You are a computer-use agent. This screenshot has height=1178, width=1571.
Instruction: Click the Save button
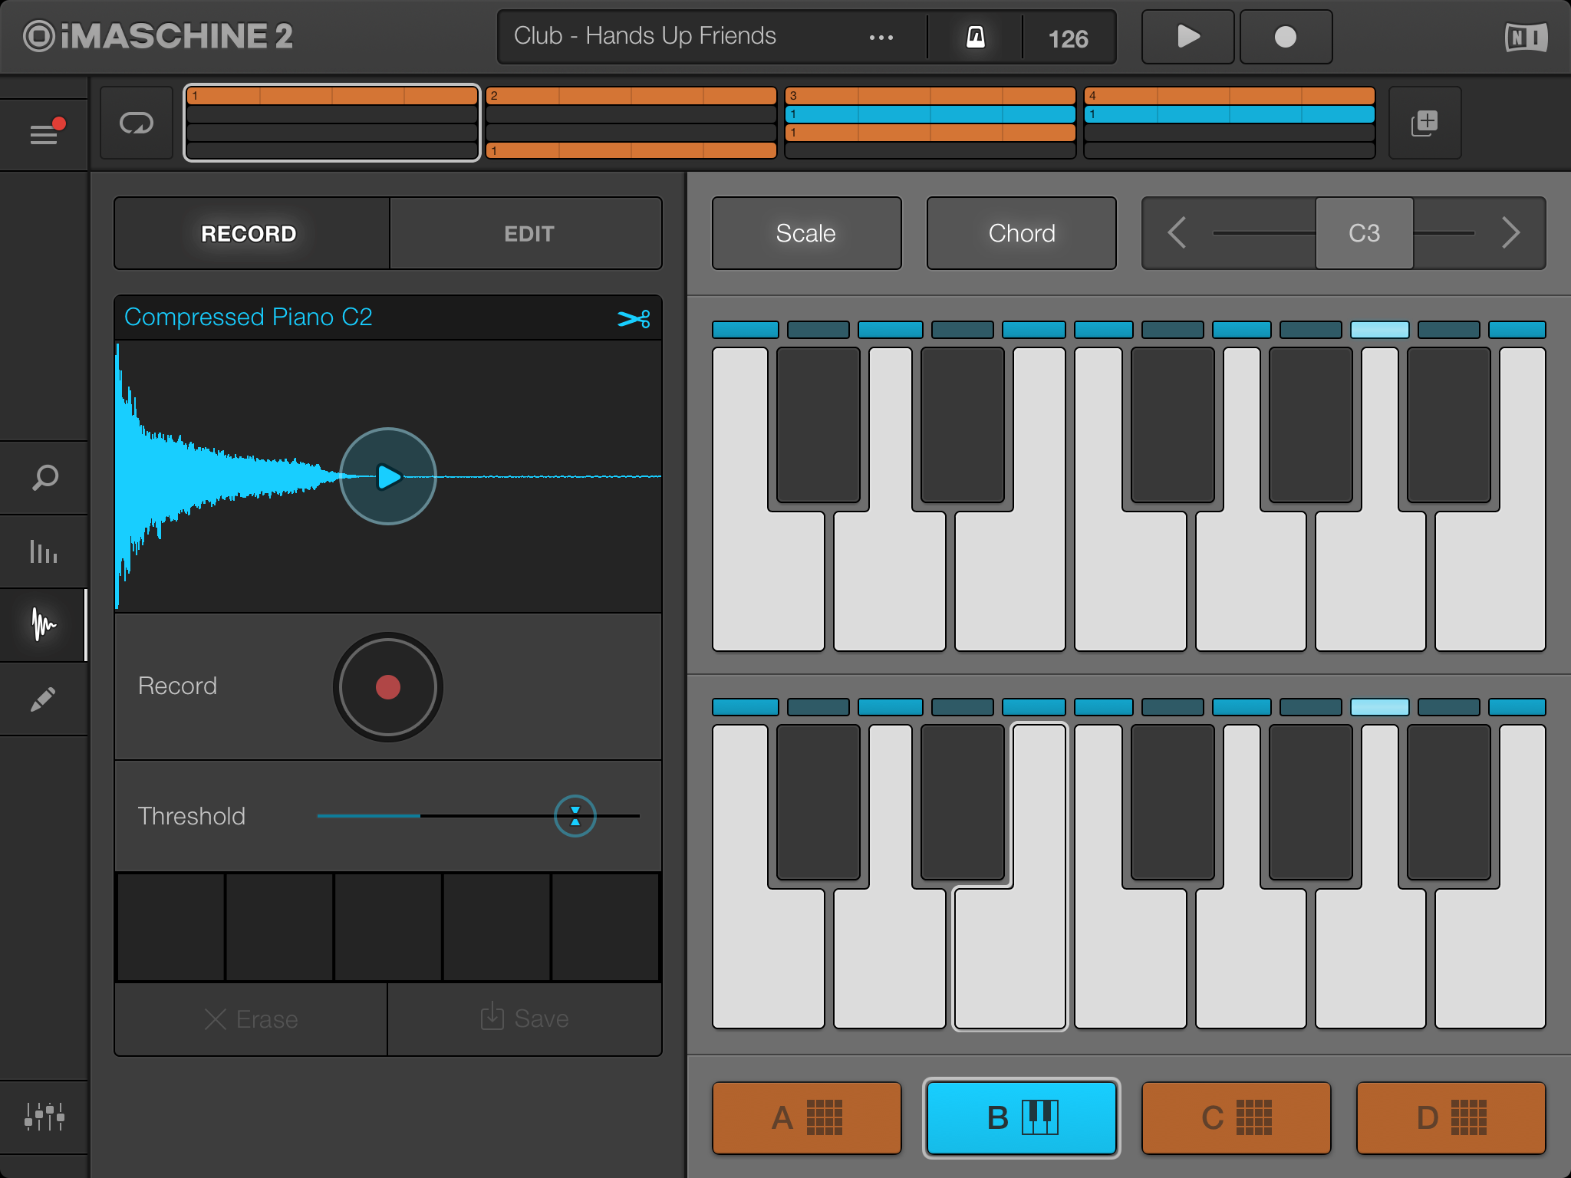click(525, 1019)
